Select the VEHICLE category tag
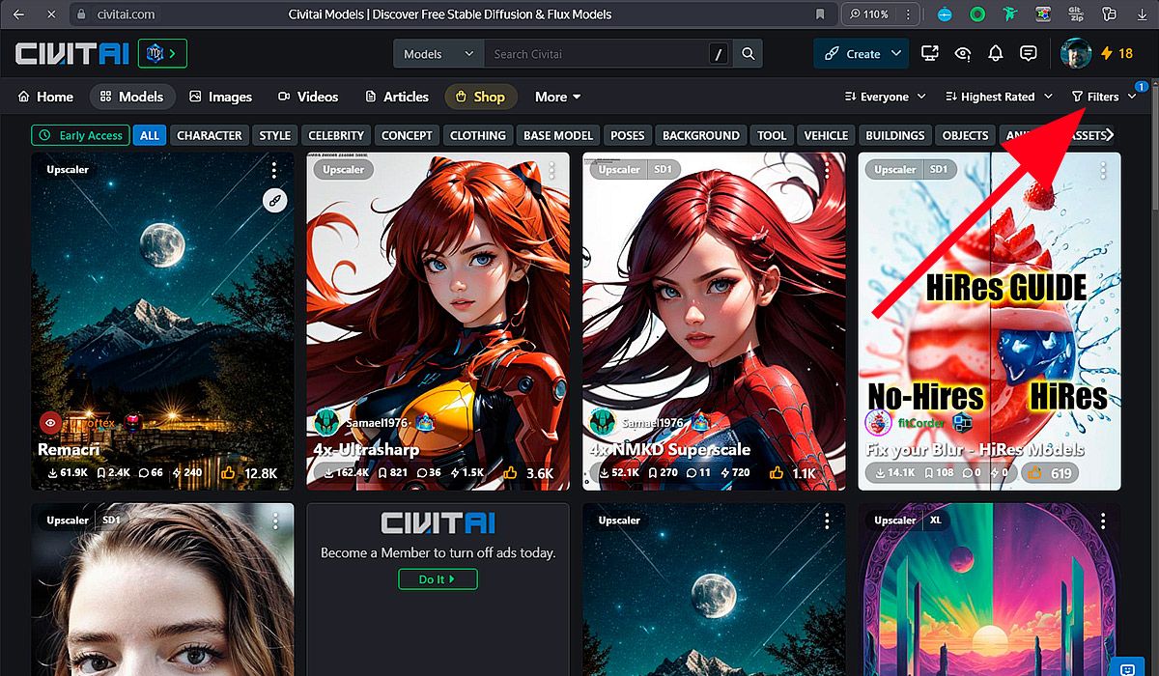 tap(826, 135)
